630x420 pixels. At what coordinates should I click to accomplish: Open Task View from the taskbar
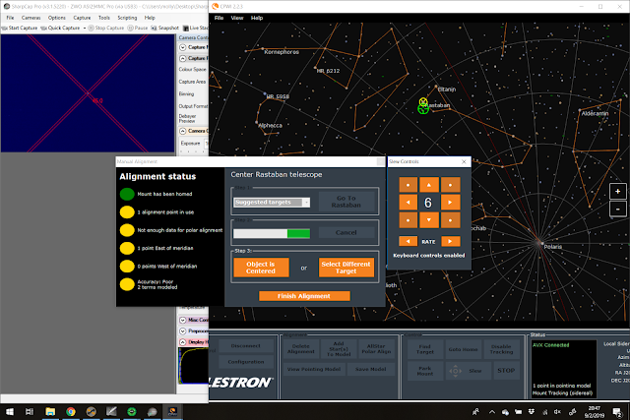(x=30, y=411)
